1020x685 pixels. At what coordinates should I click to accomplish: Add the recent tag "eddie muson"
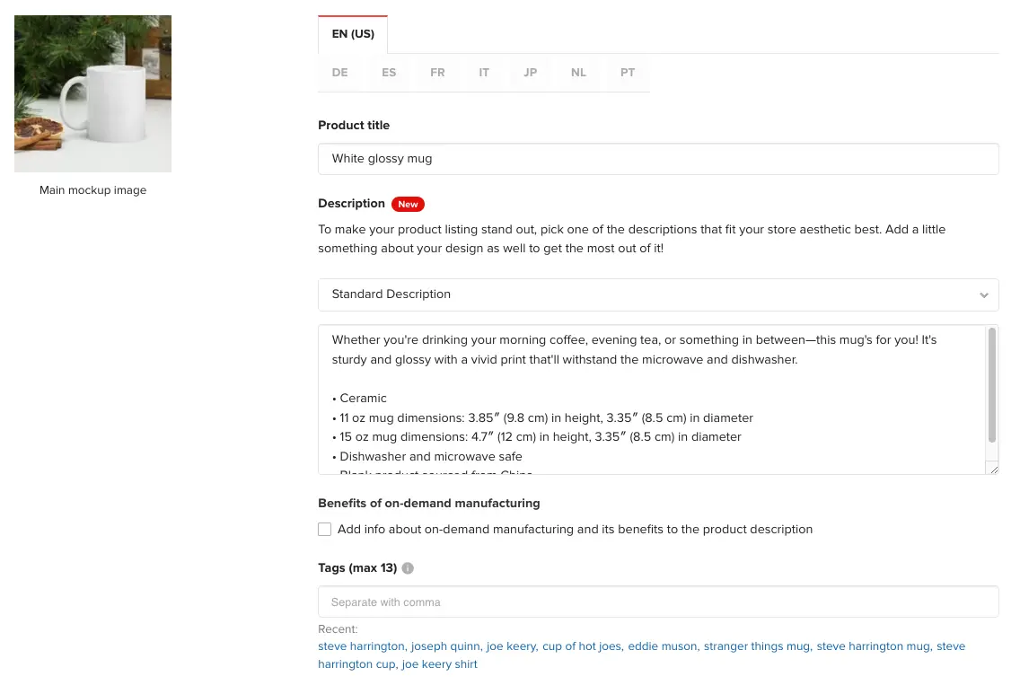pos(663,646)
